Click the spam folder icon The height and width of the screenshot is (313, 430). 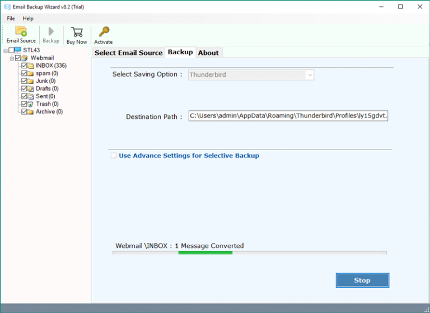31,73
